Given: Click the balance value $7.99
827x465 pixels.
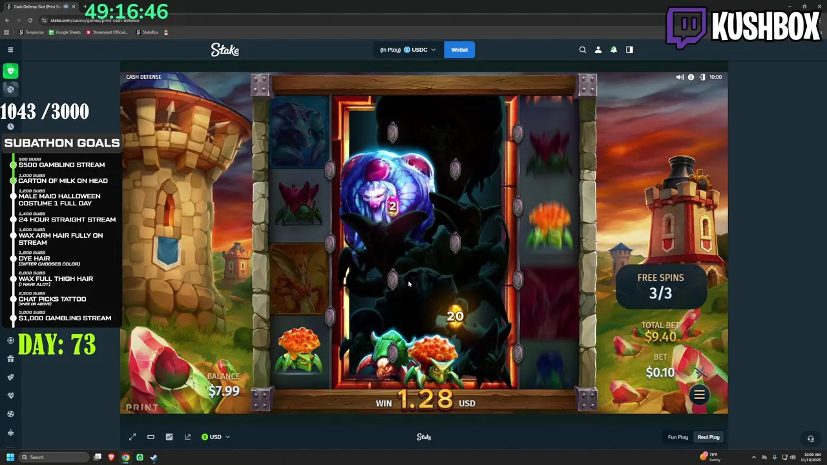Looking at the screenshot, I should click(x=224, y=391).
